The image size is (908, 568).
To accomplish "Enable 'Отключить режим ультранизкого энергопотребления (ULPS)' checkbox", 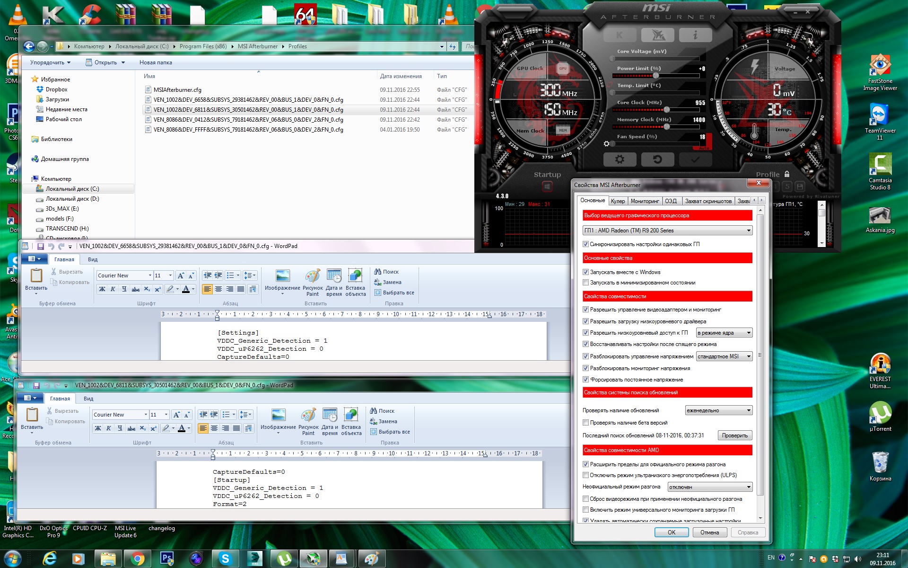I will coord(586,475).
